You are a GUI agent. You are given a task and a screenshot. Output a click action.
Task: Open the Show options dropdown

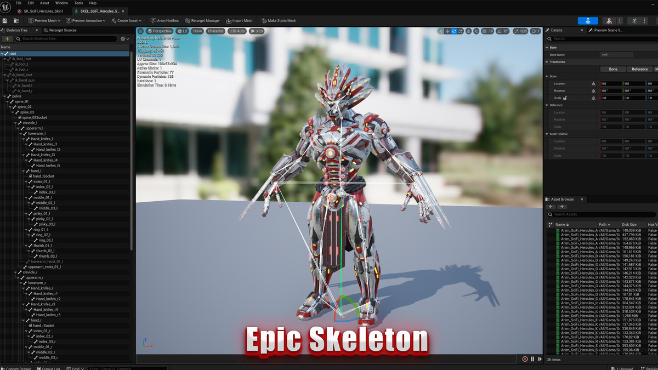point(197,31)
